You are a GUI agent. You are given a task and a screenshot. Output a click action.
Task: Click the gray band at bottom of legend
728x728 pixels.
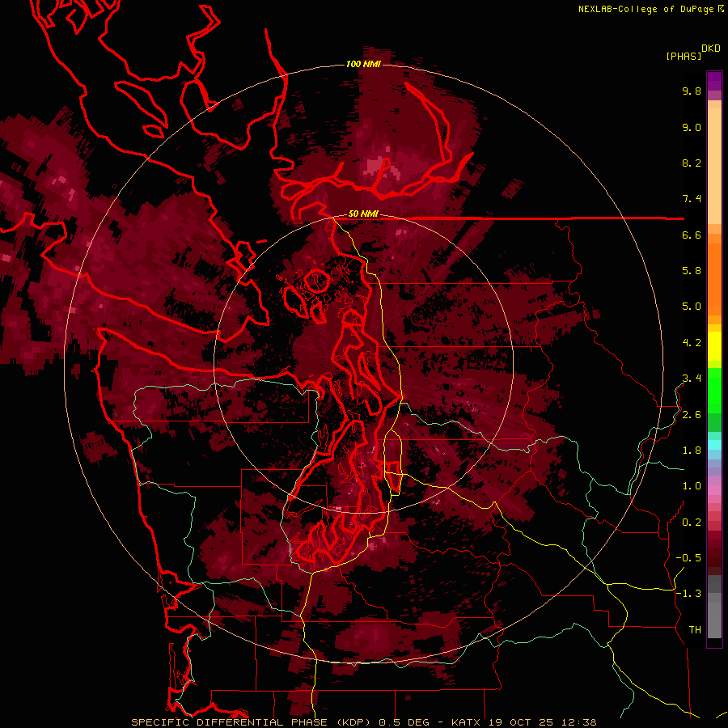click(x=714, y=620)
